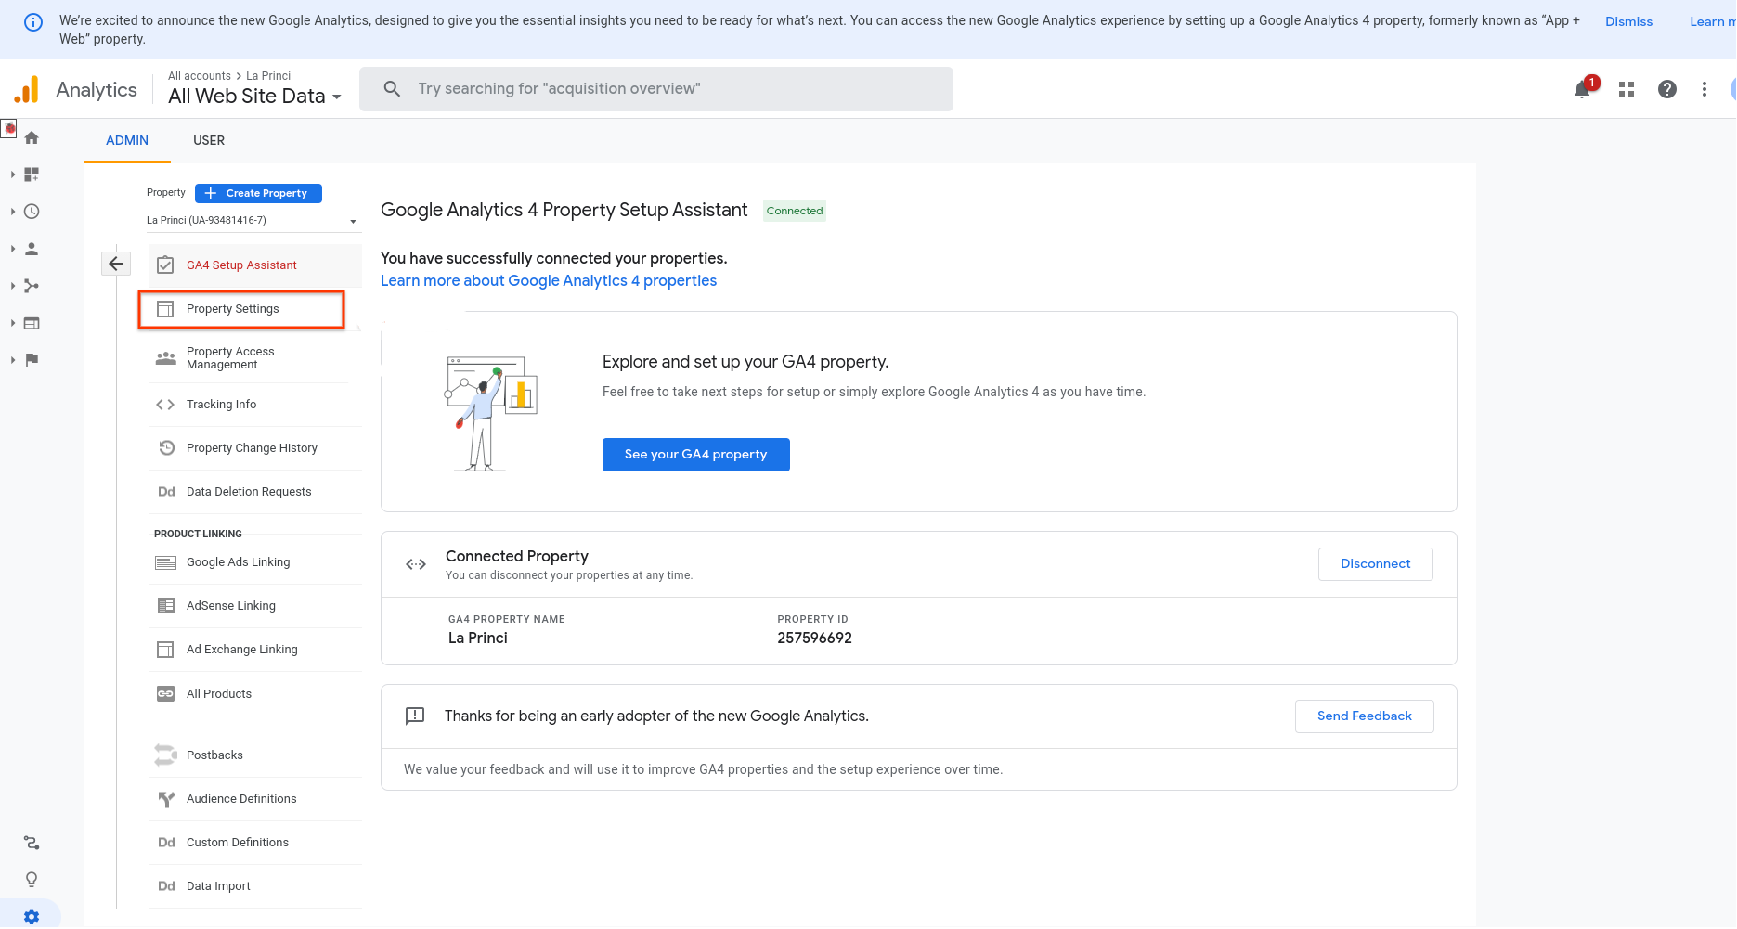Expand the Acquisition section arrow in sidebar
1737x929 pixels.
point(13,286)
